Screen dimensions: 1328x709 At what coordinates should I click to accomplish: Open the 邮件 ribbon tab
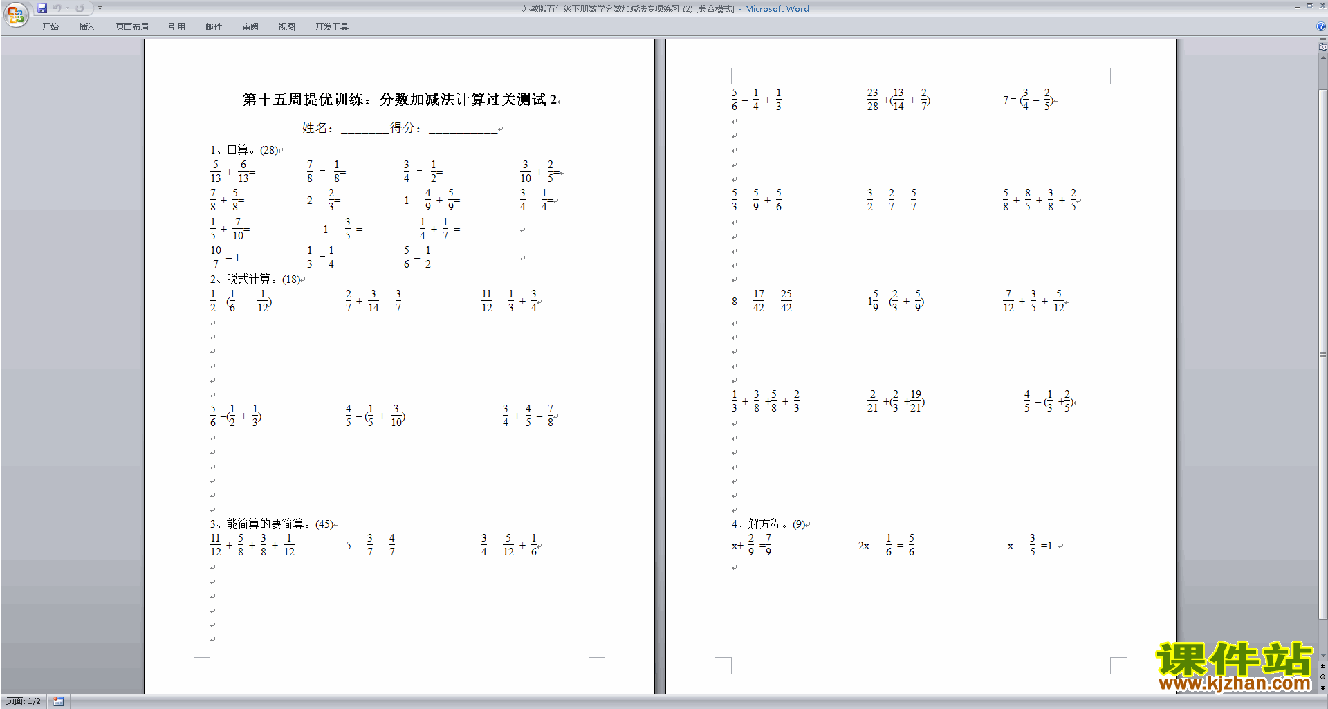[214, 27]
